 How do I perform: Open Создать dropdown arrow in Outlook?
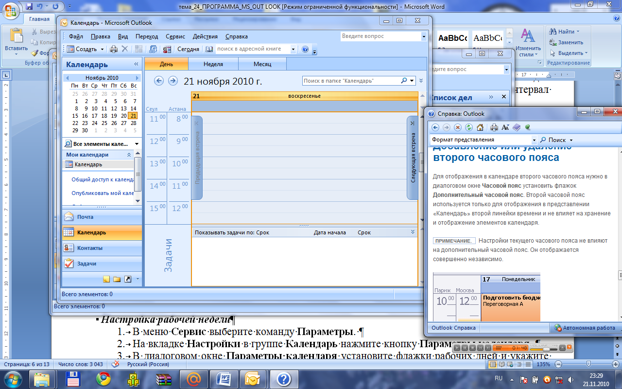102,49
